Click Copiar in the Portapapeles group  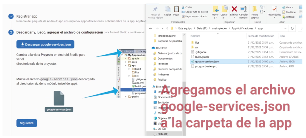tap(167, 10)
